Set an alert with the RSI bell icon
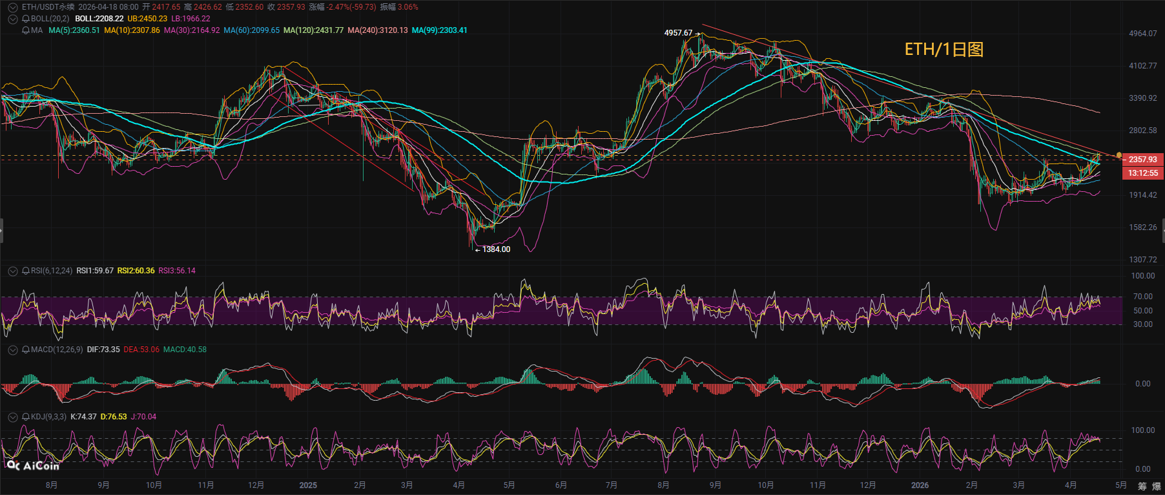The image size is (1165, 495). [x=26, y=271]
